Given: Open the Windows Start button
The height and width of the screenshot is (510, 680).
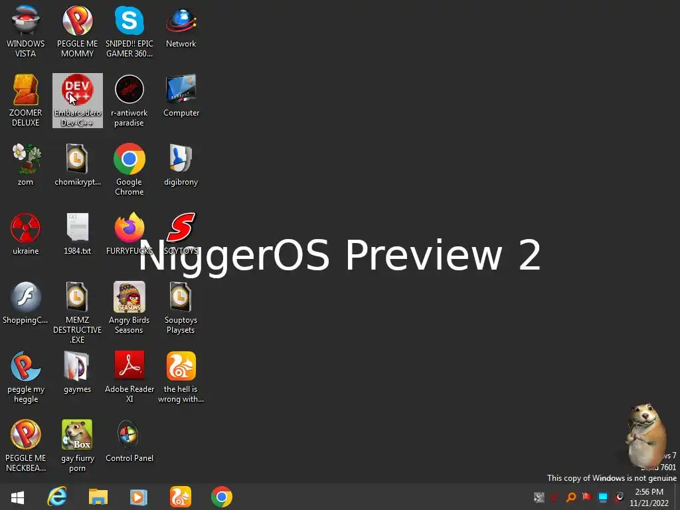Looking at the screenshot, I should click(17, 497).
